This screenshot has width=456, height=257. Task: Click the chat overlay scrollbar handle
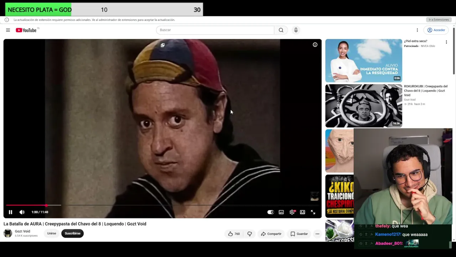pos(450,245)
